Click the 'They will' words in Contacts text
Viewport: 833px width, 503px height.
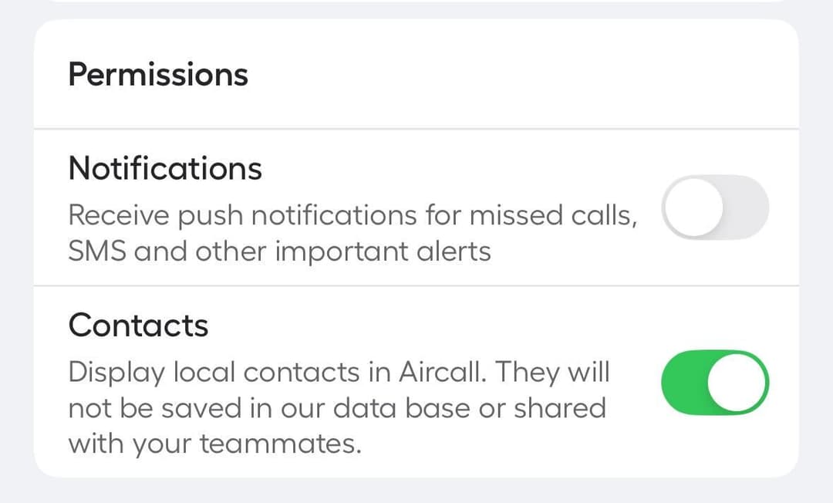[552, 372]
